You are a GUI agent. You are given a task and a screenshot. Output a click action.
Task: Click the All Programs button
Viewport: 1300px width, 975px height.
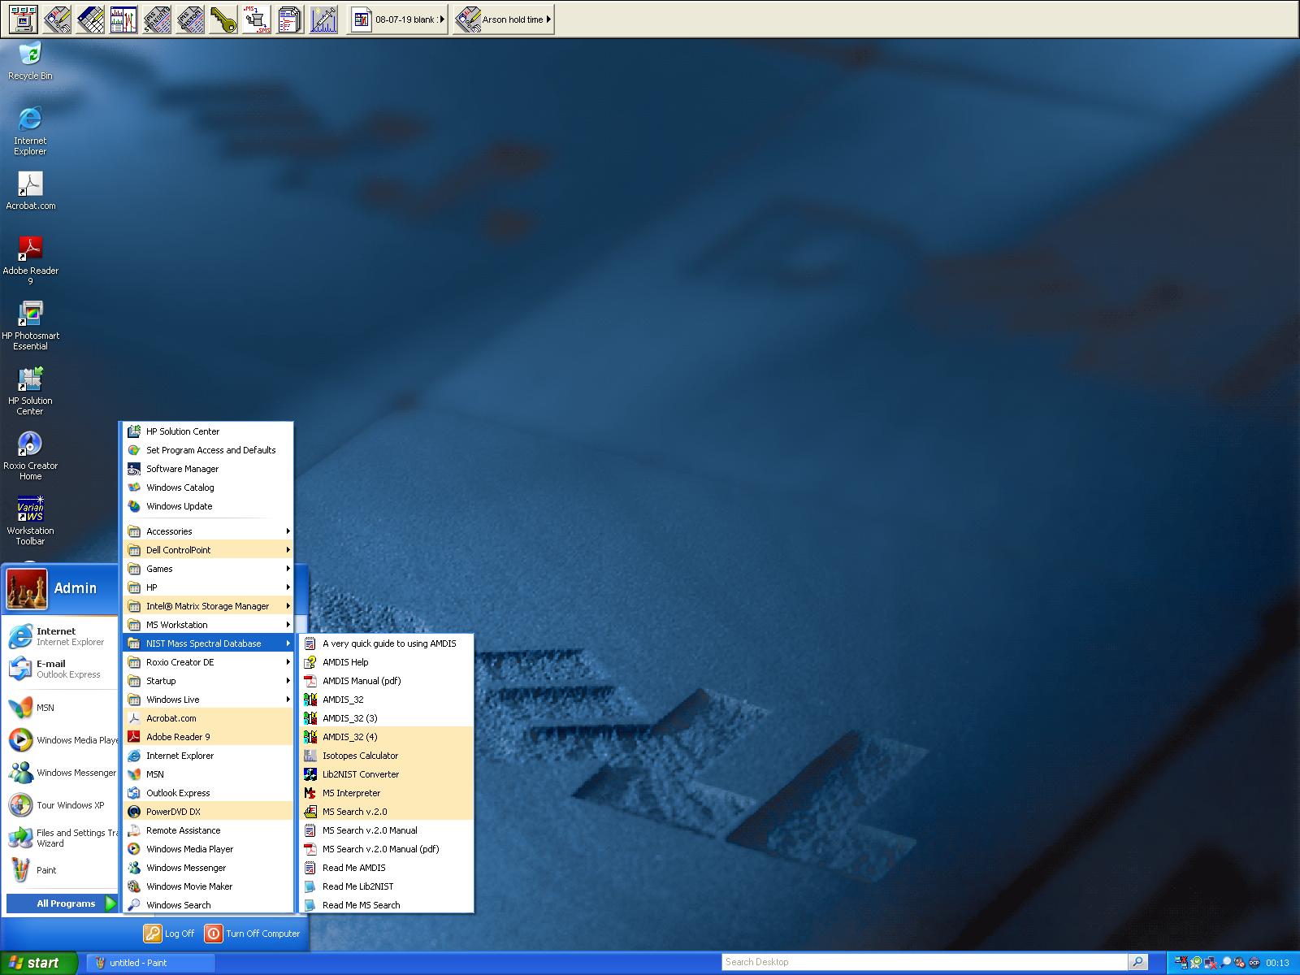(63, 903)
